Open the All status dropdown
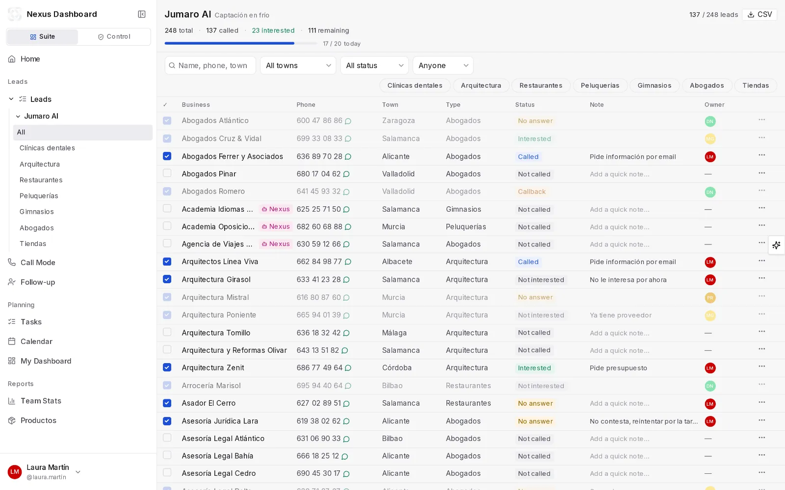 tap(374, 65)
